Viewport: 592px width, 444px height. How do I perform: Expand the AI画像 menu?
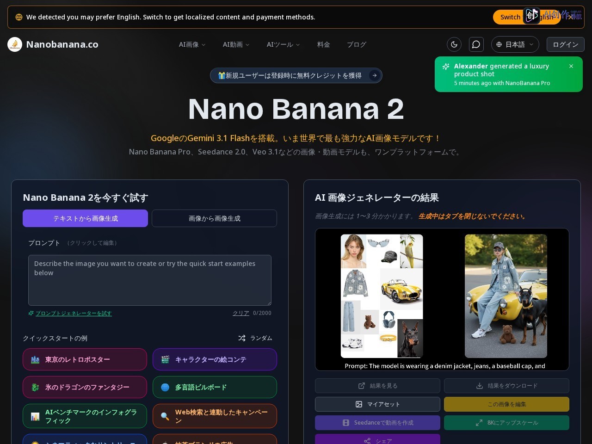tap(192, 44)
